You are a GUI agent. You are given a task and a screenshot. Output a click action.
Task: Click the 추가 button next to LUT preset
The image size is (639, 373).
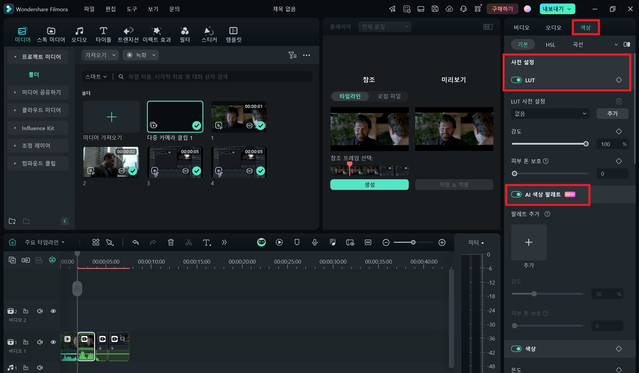pyautogui.click(x=612, y=114)
